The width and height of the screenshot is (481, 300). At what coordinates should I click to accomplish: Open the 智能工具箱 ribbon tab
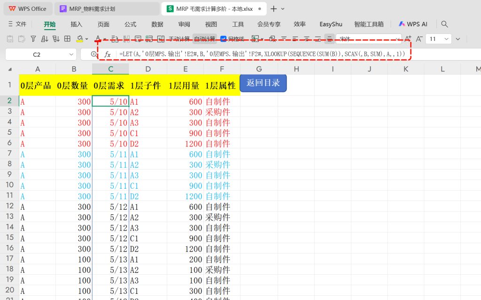369,24
